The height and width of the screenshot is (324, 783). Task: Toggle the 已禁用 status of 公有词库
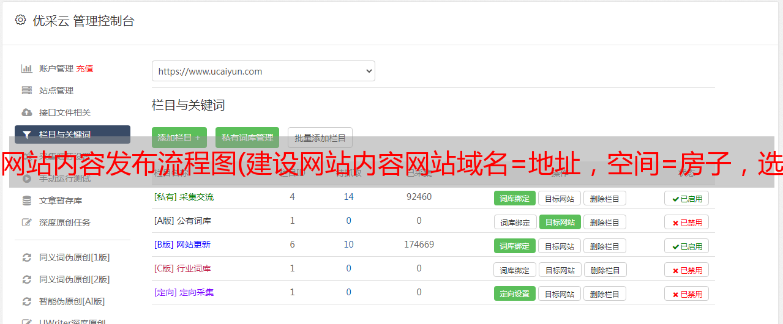(x=687, y=222)
